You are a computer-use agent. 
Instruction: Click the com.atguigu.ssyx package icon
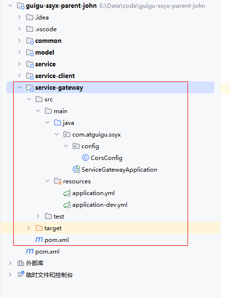coord(67,134)
